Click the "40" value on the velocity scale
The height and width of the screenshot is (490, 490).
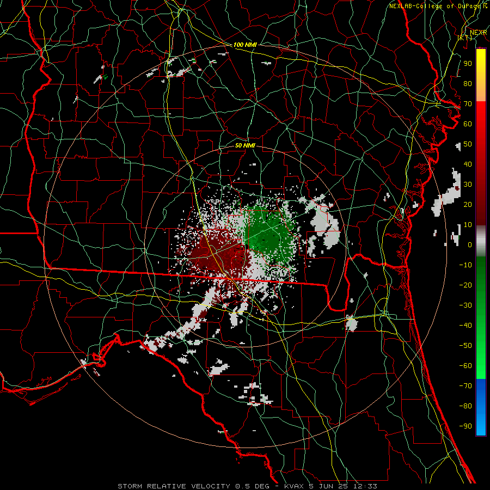pos(468,164)
